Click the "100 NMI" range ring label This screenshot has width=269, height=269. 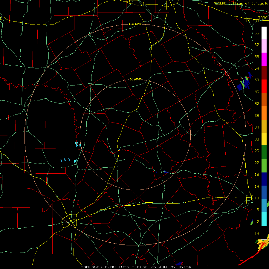(x=135, y=24)
